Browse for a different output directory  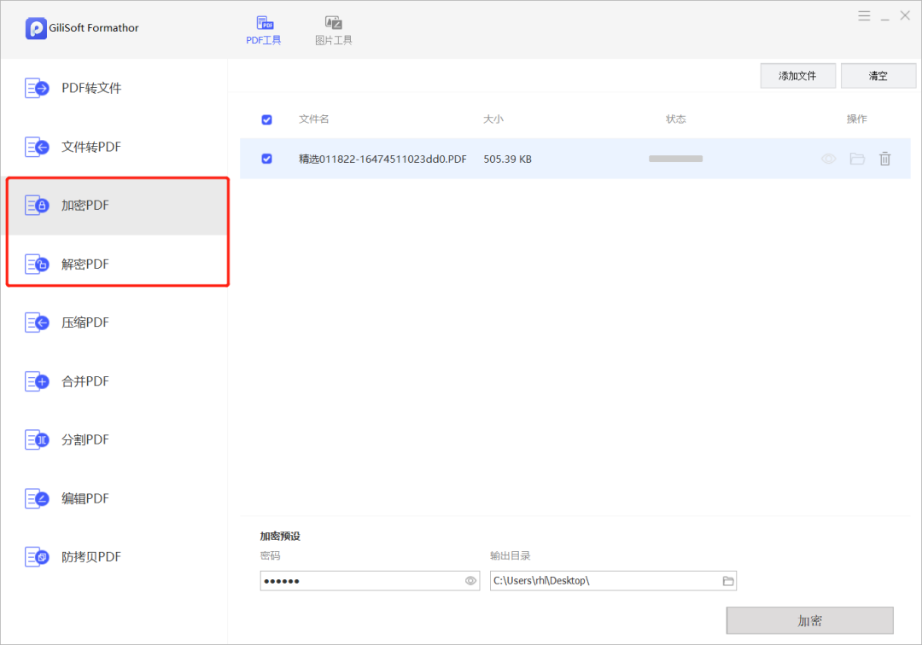pos(727,580)
